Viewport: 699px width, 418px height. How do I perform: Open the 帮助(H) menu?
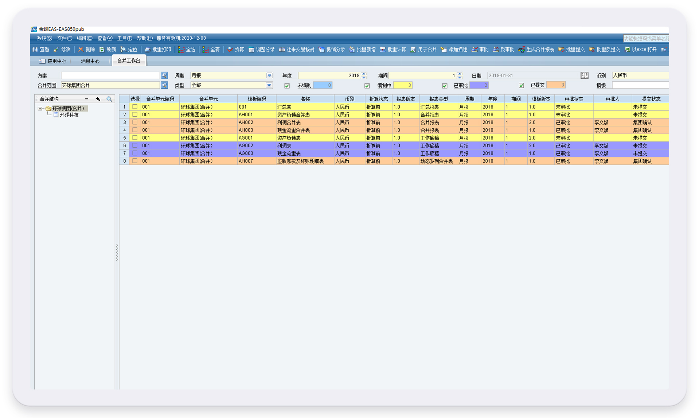[145, 38]
